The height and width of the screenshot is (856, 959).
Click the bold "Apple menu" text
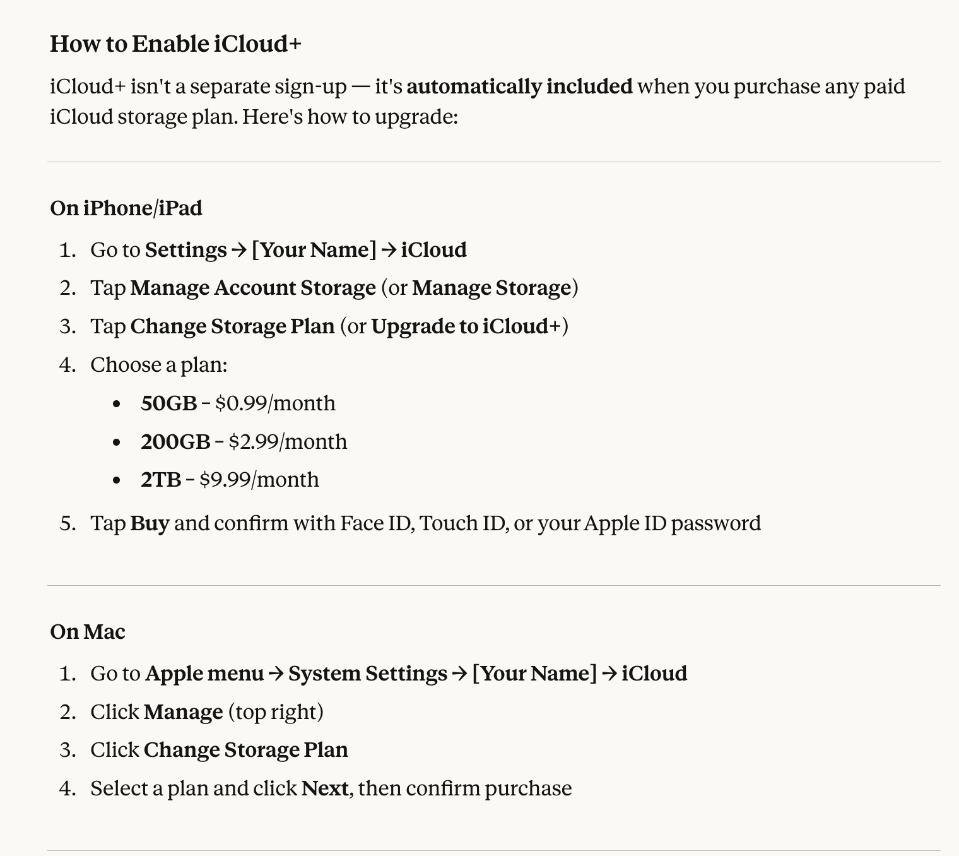pyautogui.click(x=204, y=674)
